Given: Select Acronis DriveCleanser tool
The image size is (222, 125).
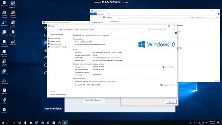Looking at the screenshot, I should coord(93,100).
